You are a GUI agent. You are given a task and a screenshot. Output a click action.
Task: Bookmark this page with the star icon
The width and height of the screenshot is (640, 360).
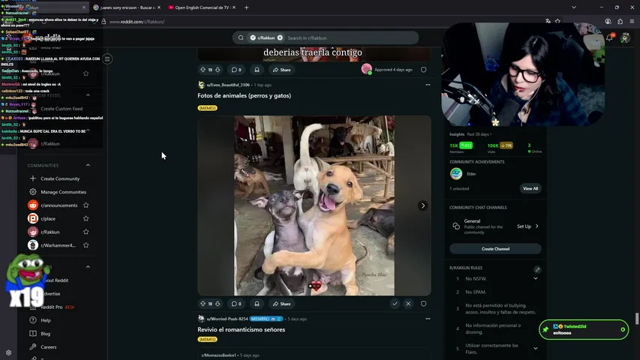pos(557,21)
